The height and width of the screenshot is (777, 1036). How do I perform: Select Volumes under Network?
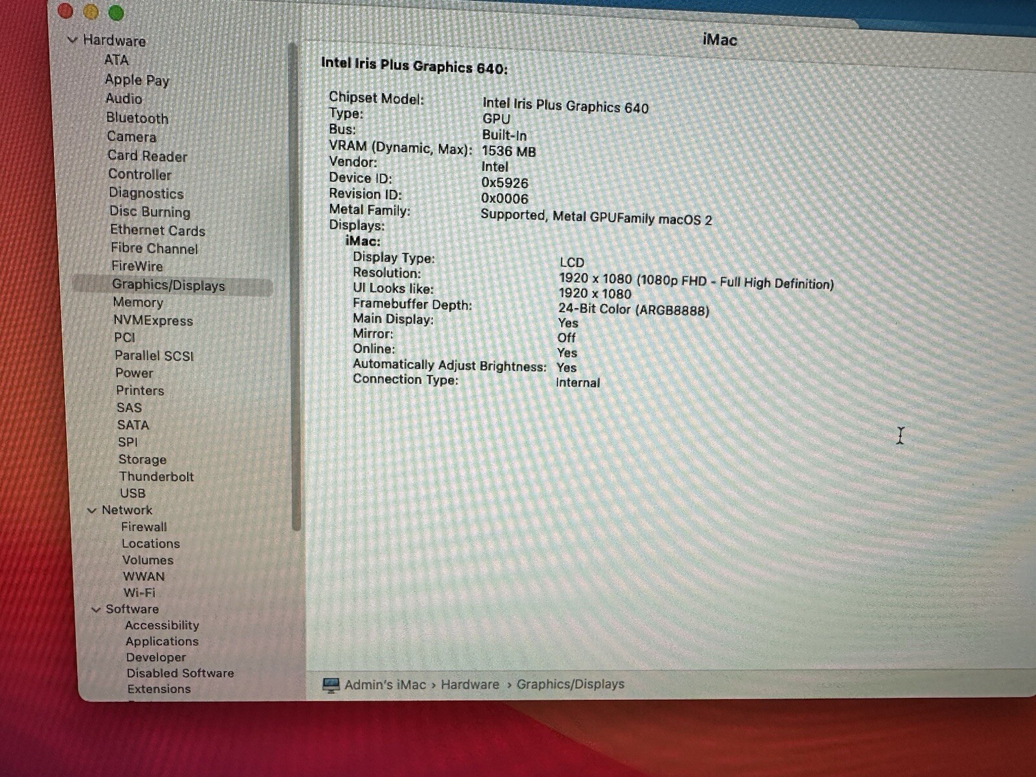tap(148, 560)
